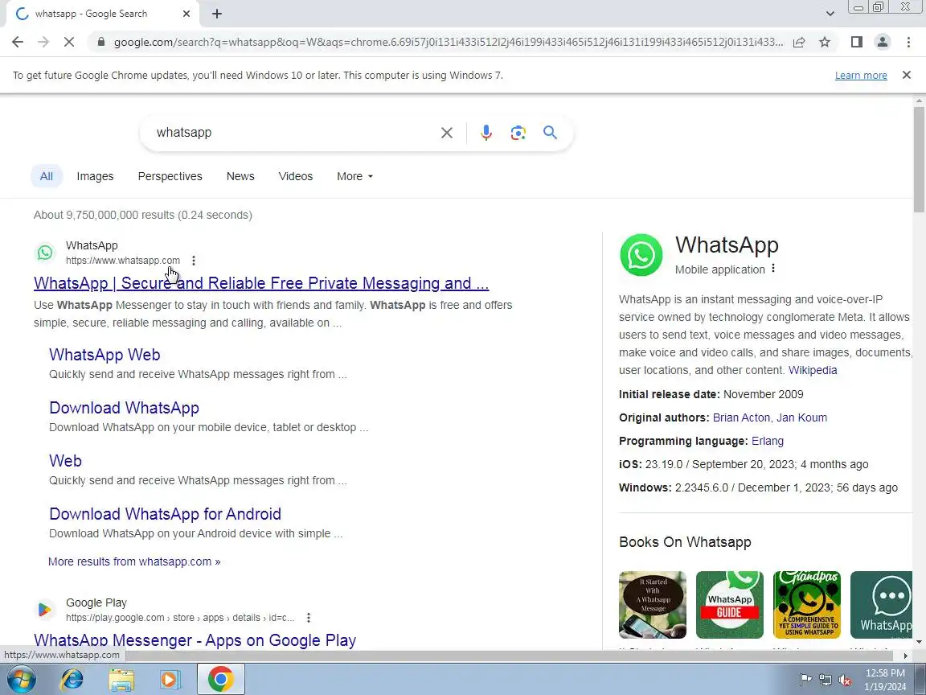Viewport: 926px width, 695px height.
Task: Expand the tab search chevron
Action: (x=830, y=14)
